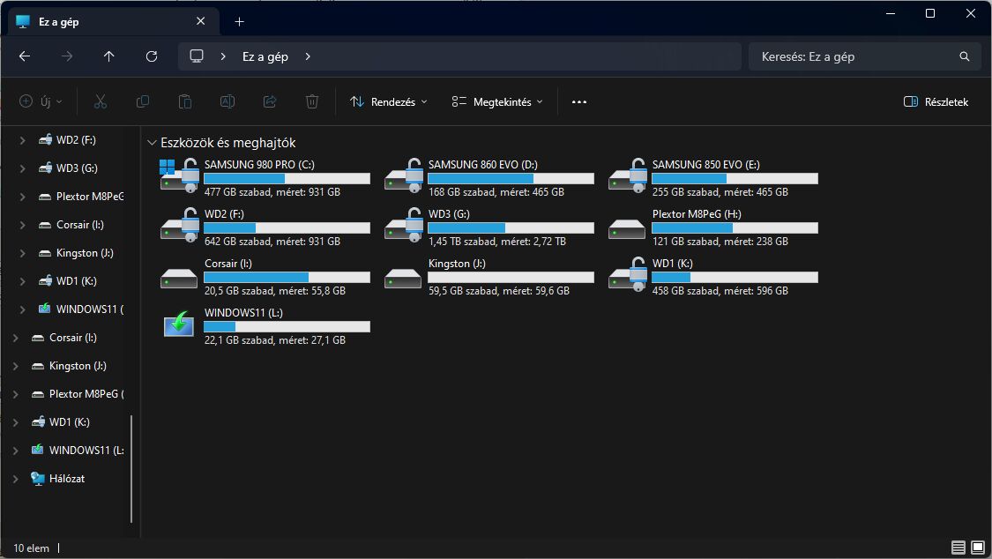The height and width of the screenshot is (559, 992).
Task: Click chevron after Ez a gép in address bar
Action: click(x=308, y=56)
